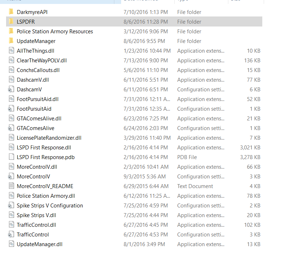
Task: Select the GTAComesAlive.dll file name
Action: [x=39, y=119]
